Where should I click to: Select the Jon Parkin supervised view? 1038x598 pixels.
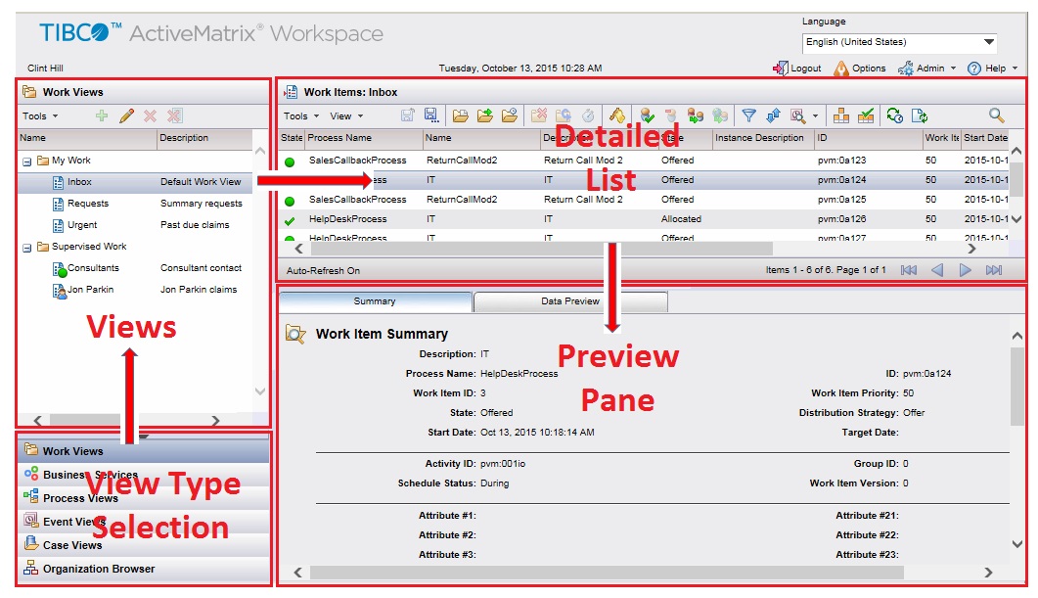tap(135, 290)
